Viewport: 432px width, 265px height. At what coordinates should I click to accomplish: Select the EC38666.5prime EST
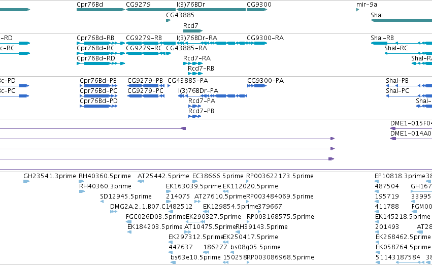(x=195, y=181)
